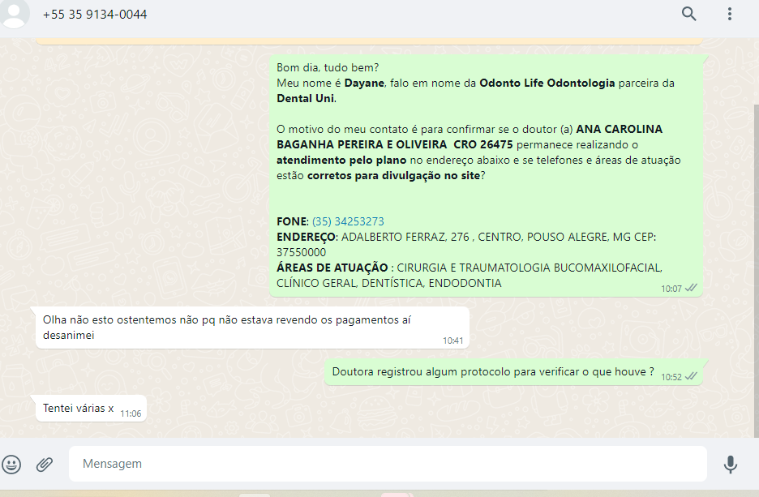Click the Mensagem input field
The width and height of the screenshot is (759, 497).
tap(388, 464)
